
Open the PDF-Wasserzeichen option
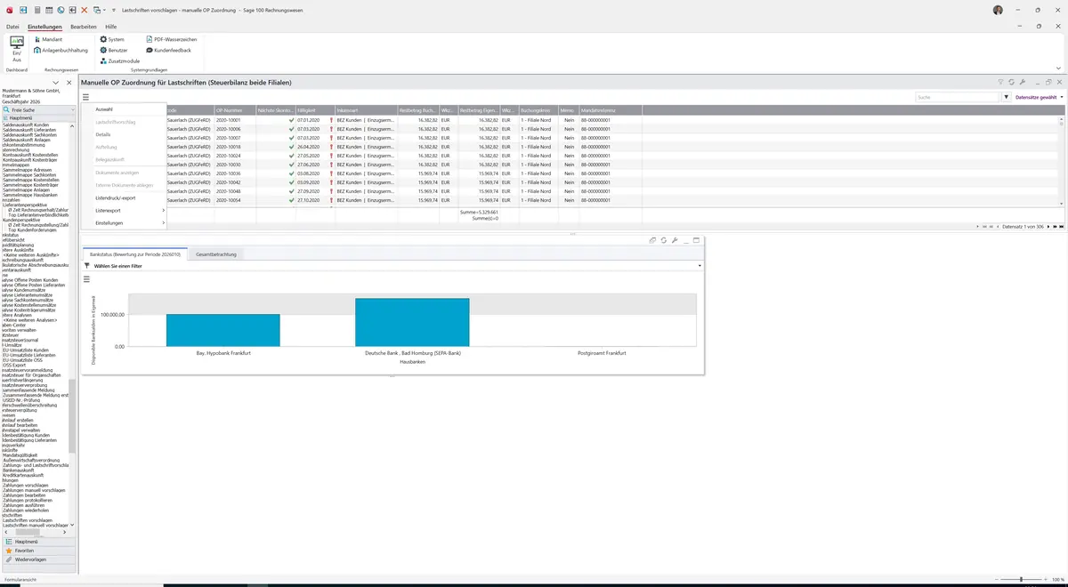[171, 40]
